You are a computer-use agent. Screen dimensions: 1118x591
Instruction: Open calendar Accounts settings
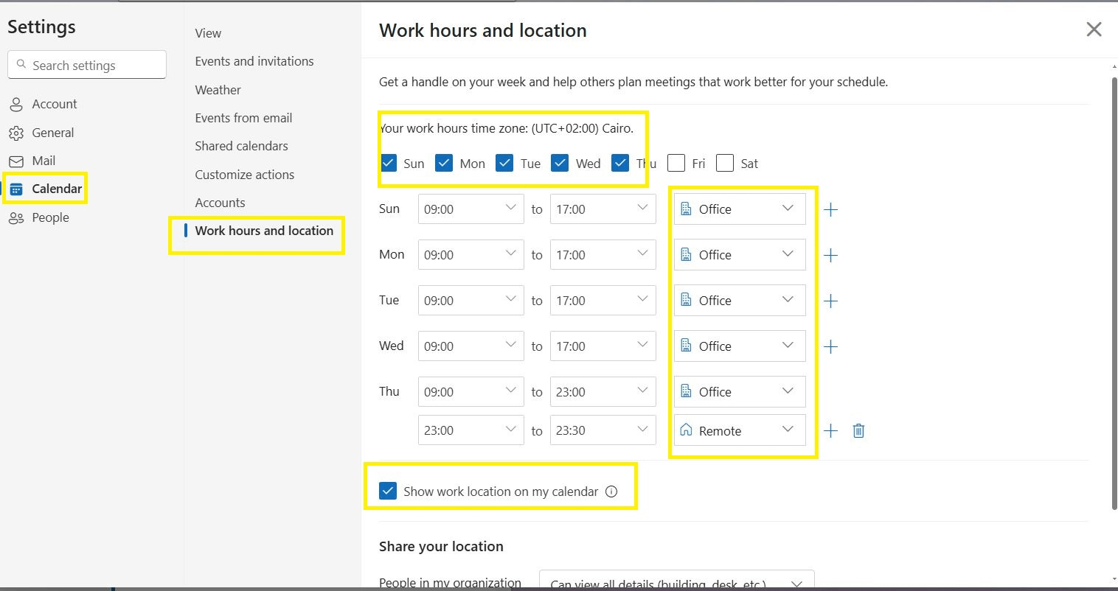point(220,203)
